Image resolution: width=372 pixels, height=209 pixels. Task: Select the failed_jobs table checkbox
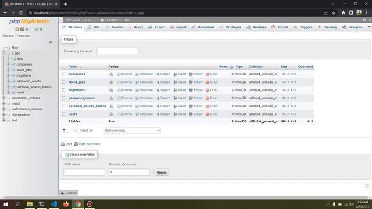[63, 82]
